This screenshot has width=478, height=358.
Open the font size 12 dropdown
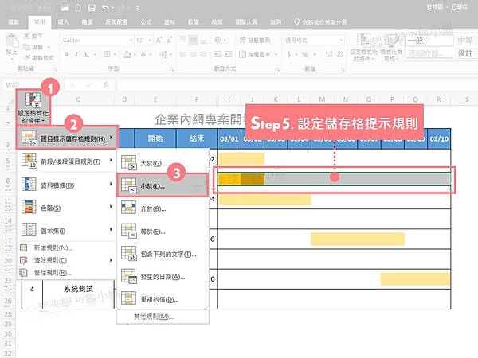pyautogui.click(x=150, y=41)
